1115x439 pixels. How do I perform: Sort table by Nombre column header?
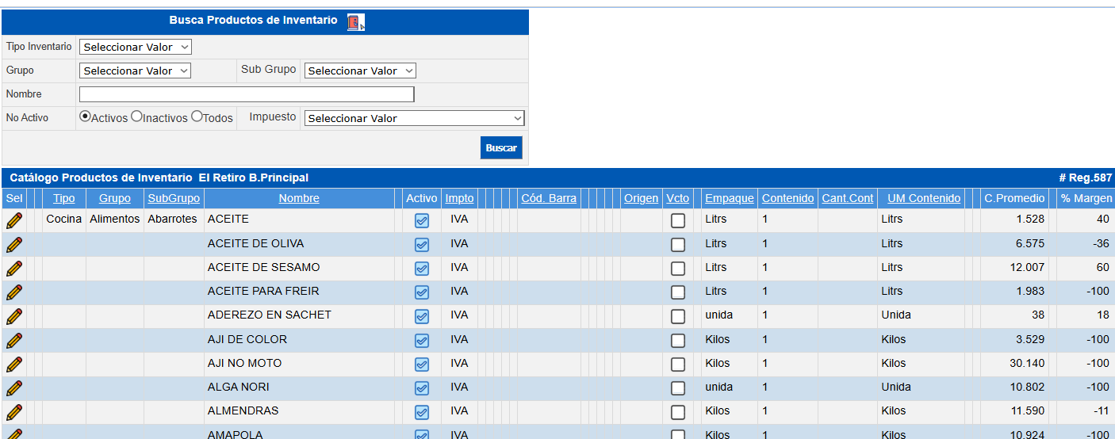coord(299,198)
